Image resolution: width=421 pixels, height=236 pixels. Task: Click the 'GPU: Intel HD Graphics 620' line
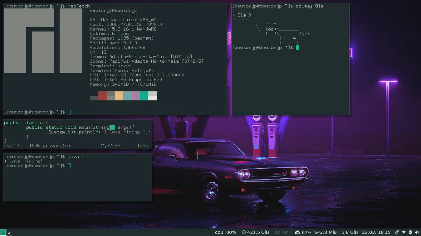(x=126, y=79)
